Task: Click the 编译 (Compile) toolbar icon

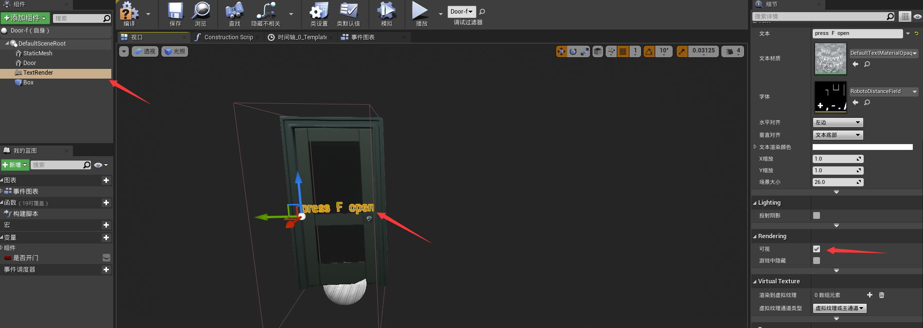Action: click(x=129, y=14)
